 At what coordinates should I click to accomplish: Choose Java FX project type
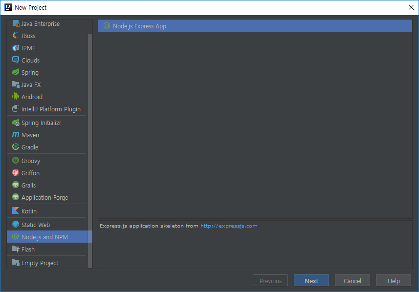pyautogui.click(x=31, y=85)
